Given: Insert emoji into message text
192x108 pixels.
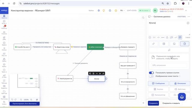Looking at the screenshot, I should (150, 37).
